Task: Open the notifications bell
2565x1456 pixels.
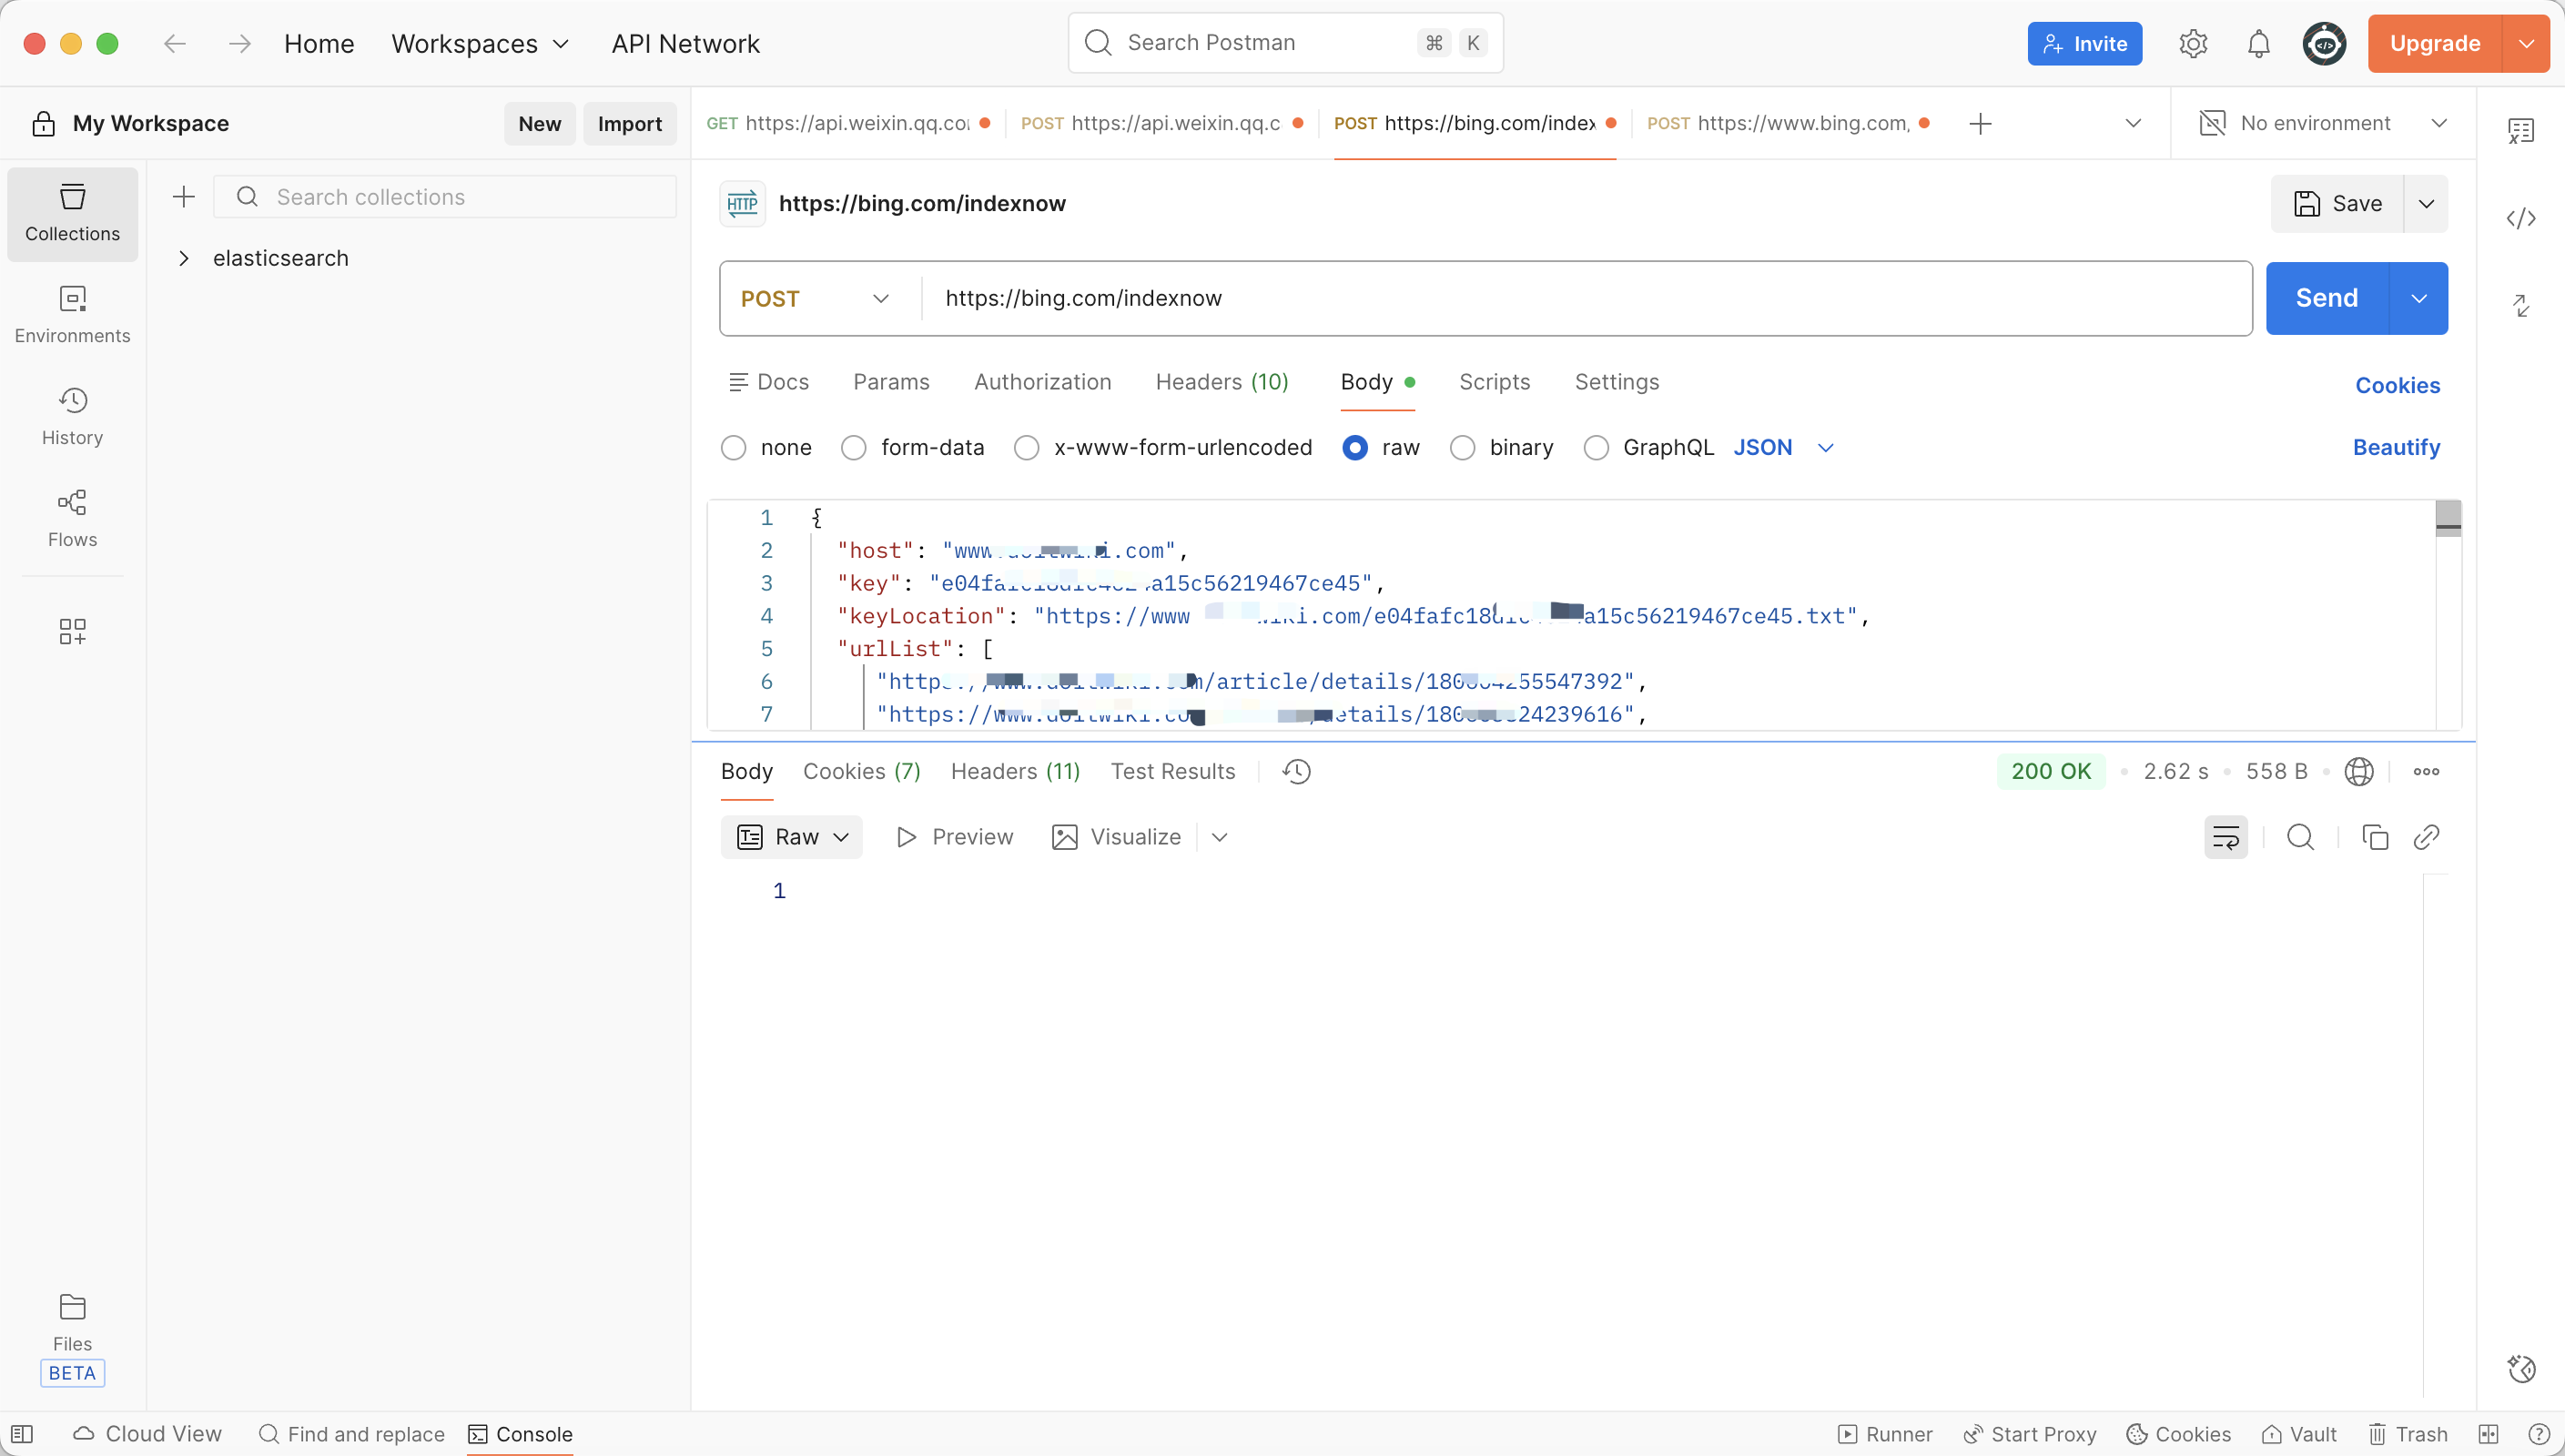Action: (2258, 44)
